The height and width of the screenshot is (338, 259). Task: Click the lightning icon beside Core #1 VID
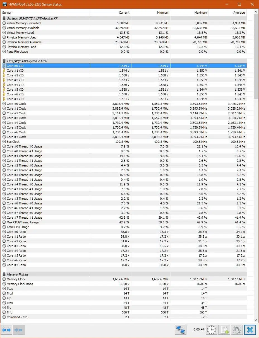point(4,71)
